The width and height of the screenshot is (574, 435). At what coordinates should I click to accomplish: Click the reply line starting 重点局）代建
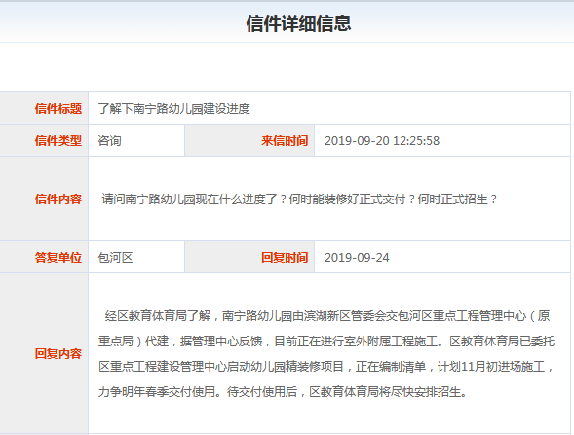326,341
